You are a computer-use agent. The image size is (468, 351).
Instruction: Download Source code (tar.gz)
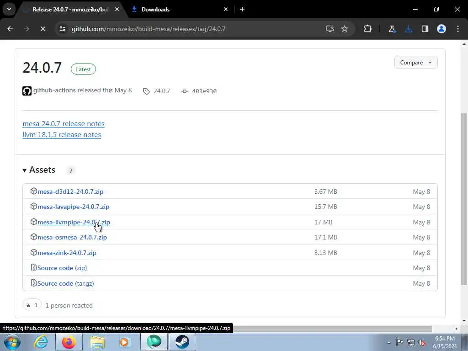[x=66, y=283]
